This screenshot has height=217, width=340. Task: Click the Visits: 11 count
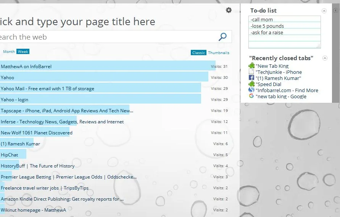click(219, 132)
